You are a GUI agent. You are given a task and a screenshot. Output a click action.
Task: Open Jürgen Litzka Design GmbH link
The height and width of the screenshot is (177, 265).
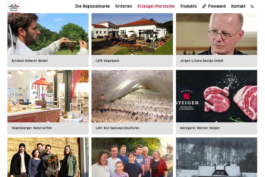(x=202, y=61)
